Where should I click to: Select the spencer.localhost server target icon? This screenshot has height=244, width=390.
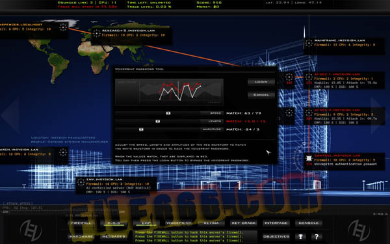click(x=63, y=27)
